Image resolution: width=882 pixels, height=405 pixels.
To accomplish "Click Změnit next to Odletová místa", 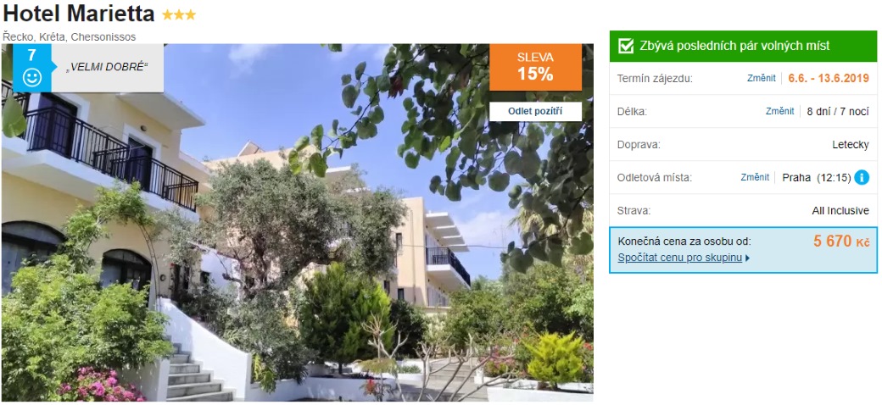I will (x=755, y=177).
